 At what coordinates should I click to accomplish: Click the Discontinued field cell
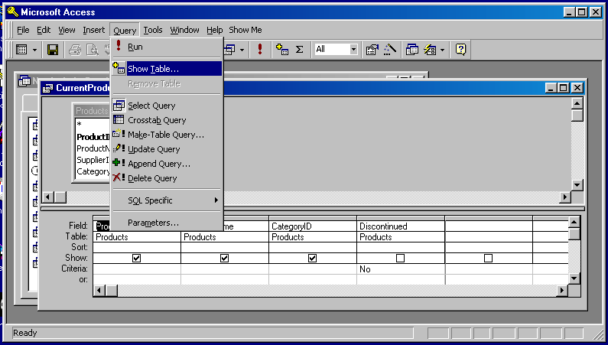coord(401,226)
